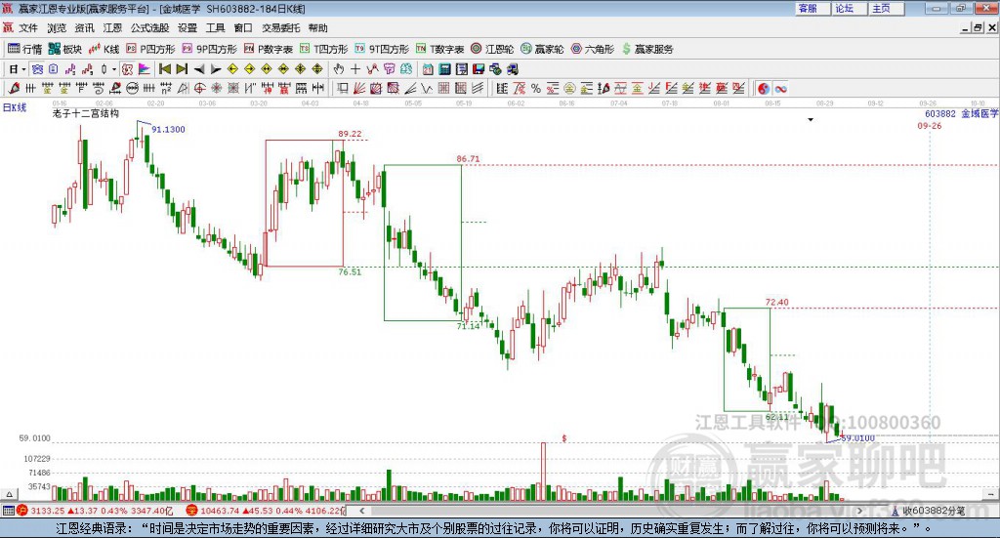
Task: Jump to first bar with green skip-back icon
Action: tap(165, 69)
